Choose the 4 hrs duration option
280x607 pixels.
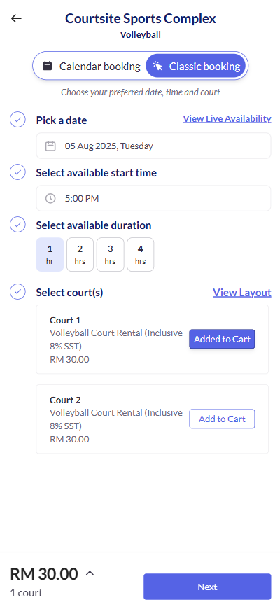[x=141, y=254]
